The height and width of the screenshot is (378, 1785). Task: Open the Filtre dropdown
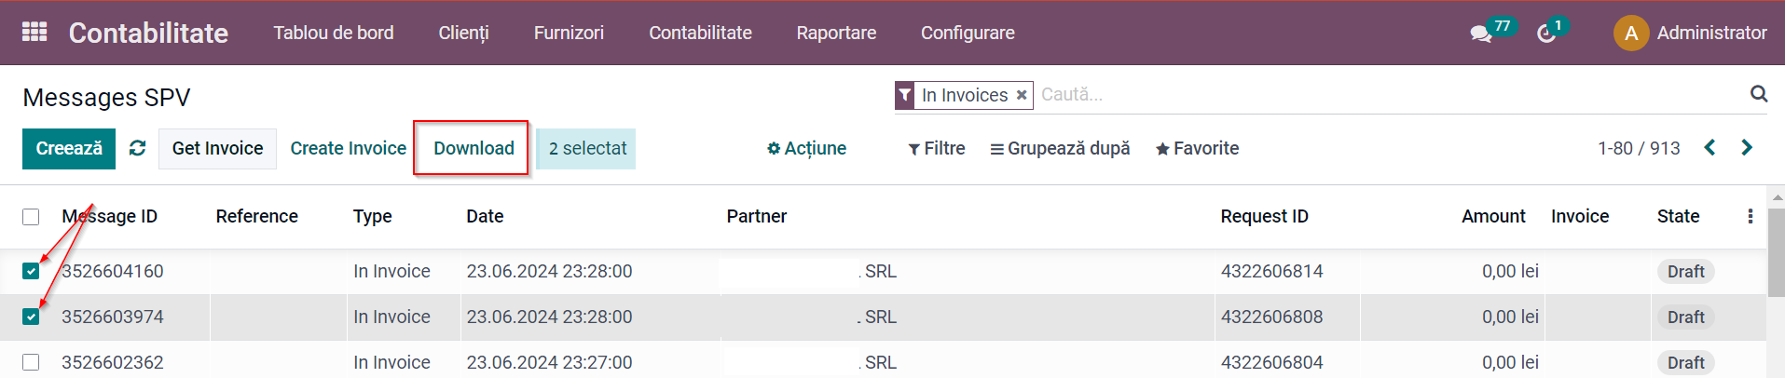pyautogui.click(x=937, y=148)
